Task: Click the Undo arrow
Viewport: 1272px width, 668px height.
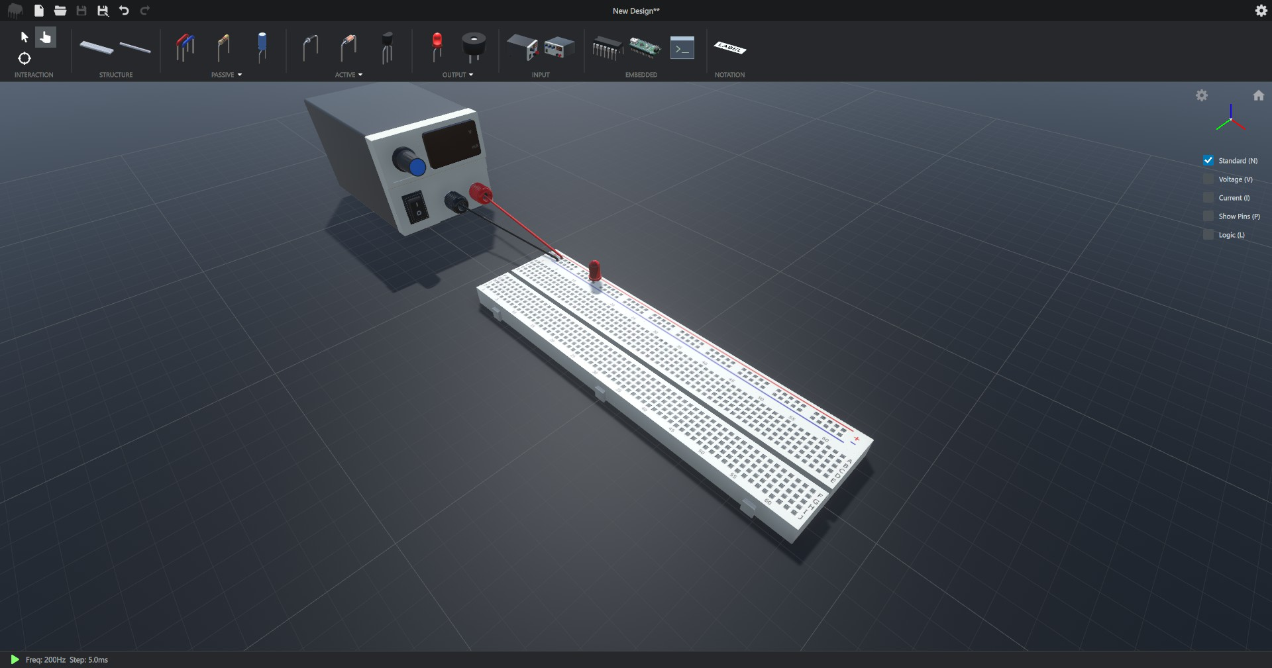Action: tap(124, 11)
